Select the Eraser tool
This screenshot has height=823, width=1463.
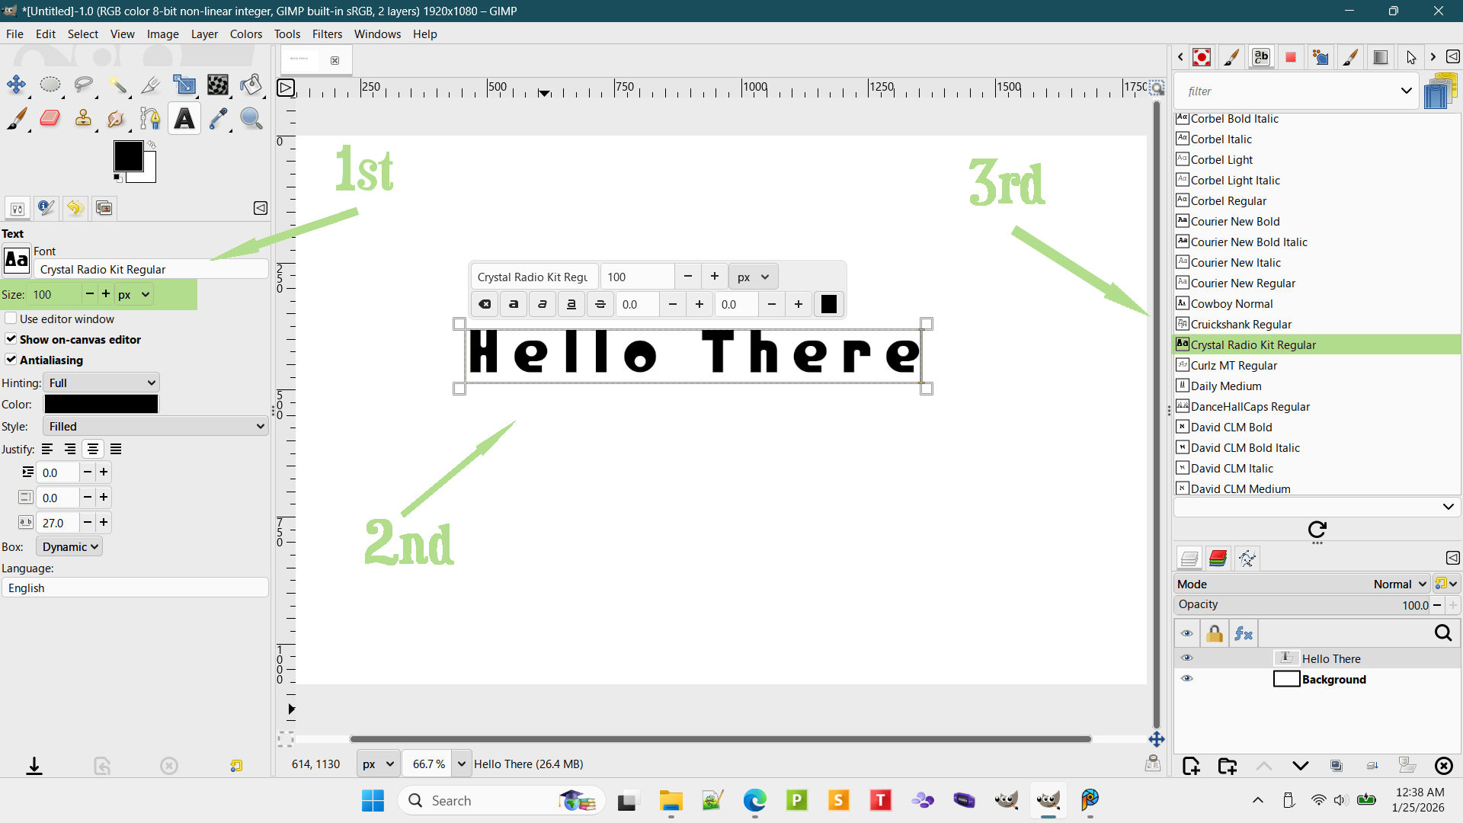click(x=50, y=118)
